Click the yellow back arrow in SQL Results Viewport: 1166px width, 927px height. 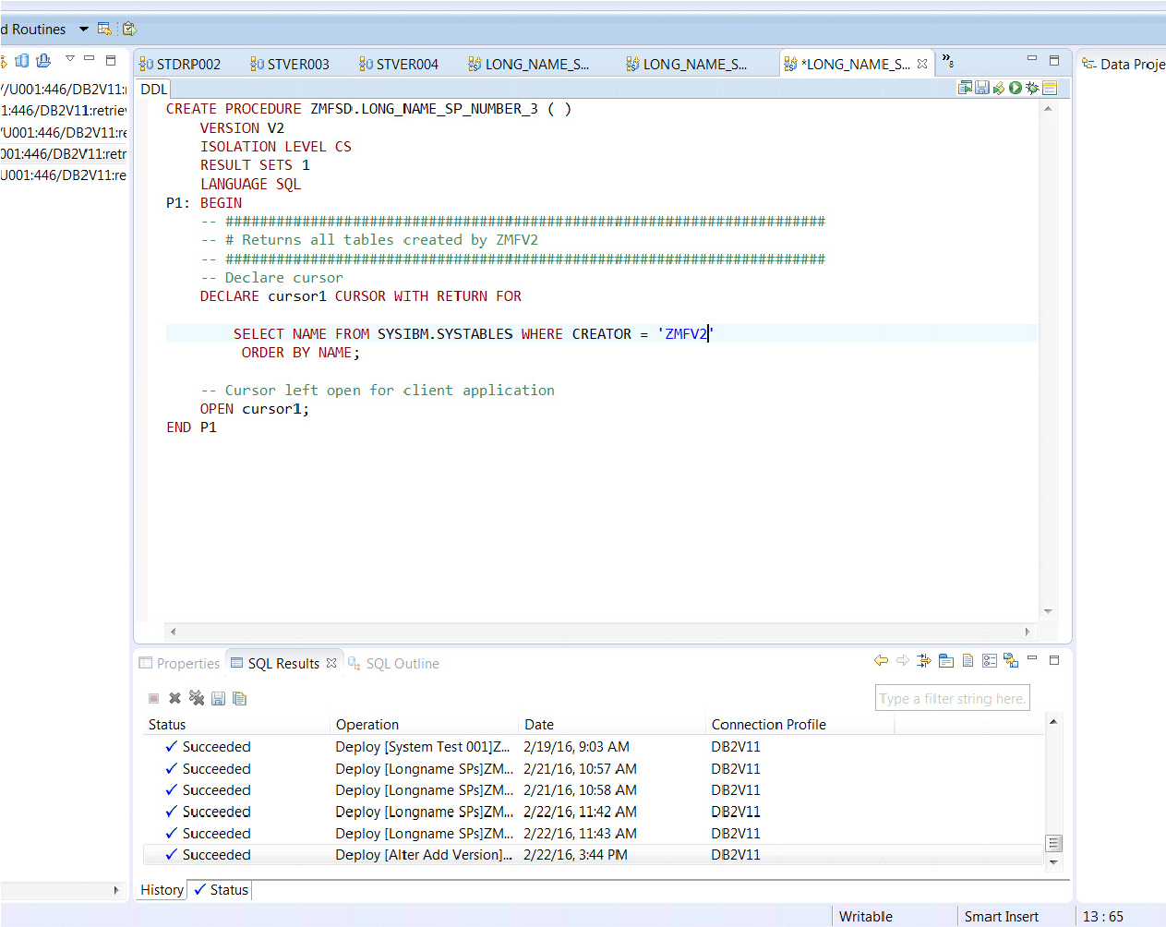click(881, 660)
